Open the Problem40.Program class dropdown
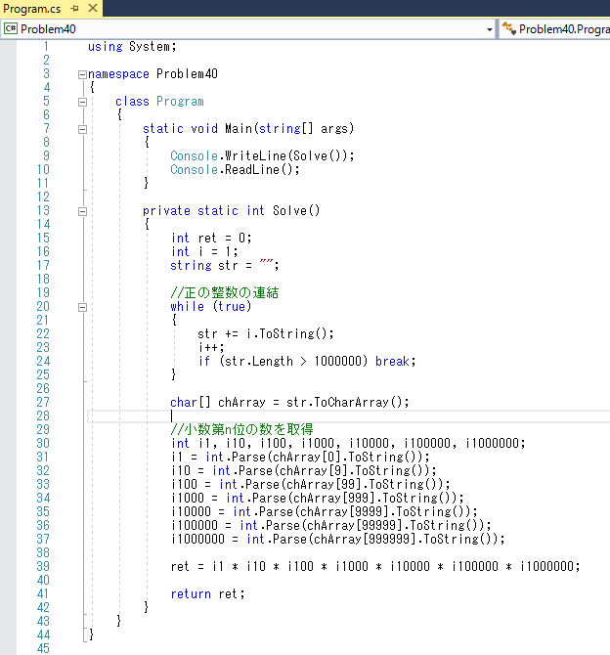 pyautogui.click(x=563, y=28)
